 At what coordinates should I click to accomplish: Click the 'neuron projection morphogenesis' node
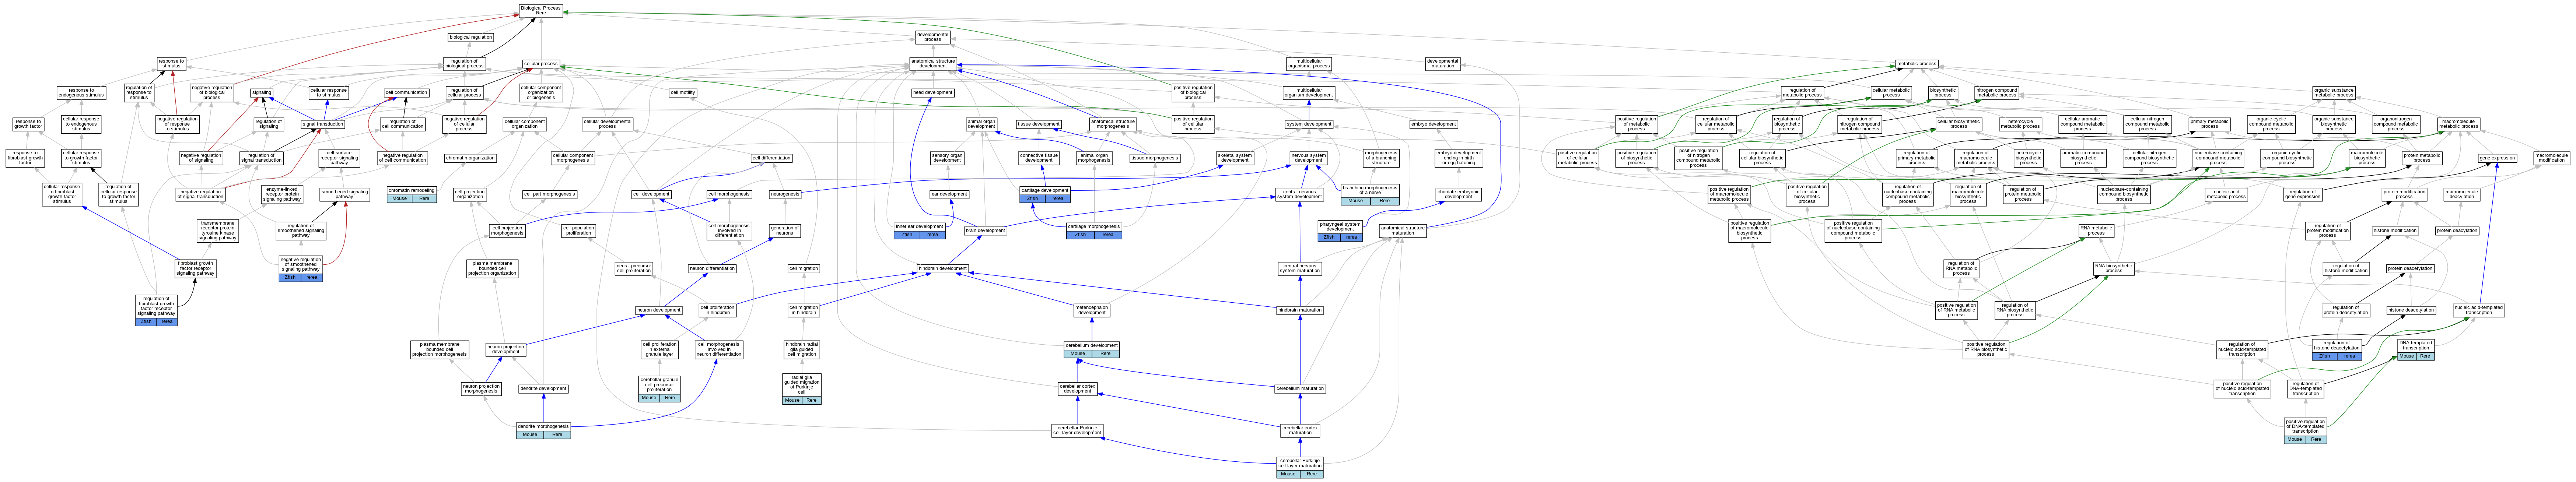point(481,388)
